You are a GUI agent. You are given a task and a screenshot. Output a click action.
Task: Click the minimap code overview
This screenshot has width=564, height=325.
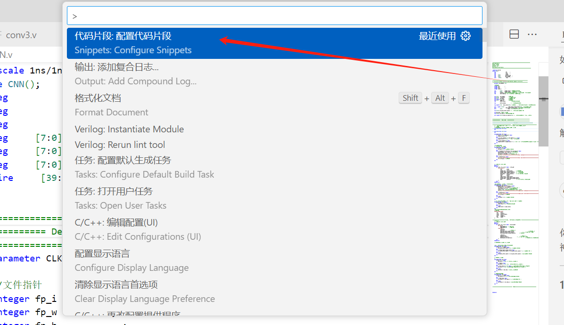pyautogui.click(x=515, y=177)
